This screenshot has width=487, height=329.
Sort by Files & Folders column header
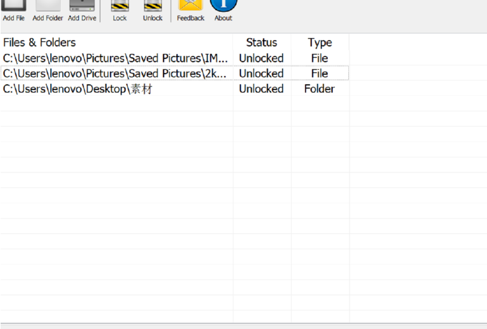tap(117, 42)
